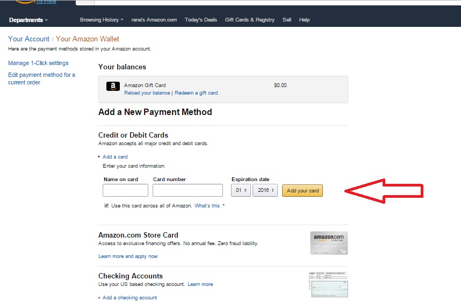Toggle 'Use this card across all of Amazon' checkbox
461x301 pixels.
[x=106, y=205]
